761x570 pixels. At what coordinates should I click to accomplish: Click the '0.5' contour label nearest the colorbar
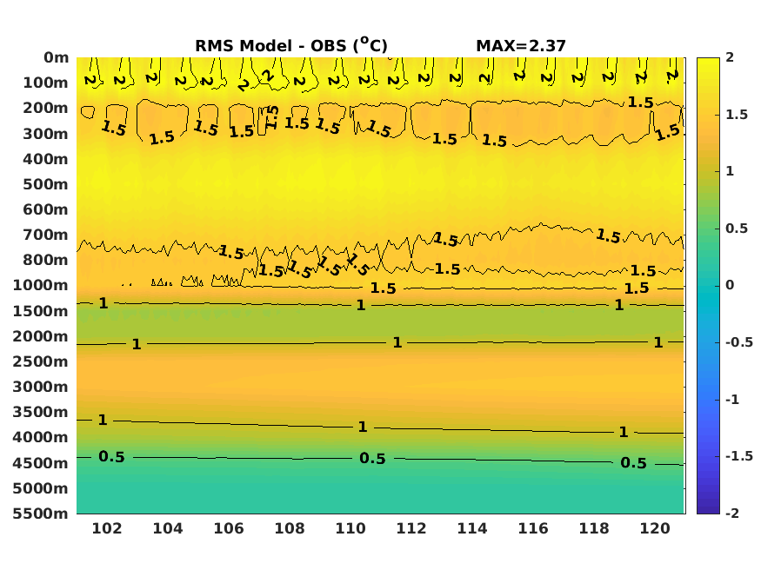tap(633, 463)
